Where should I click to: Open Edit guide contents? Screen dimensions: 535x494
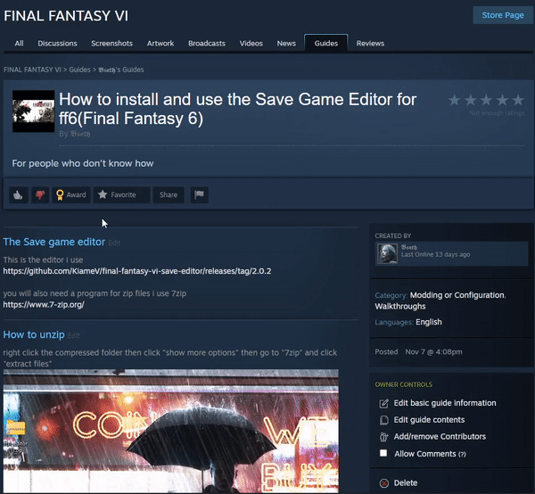[x=429, y=420]
